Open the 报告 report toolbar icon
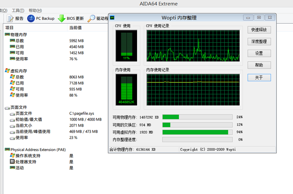Viewport: 293px width, 194px height. tap(10, 18)
